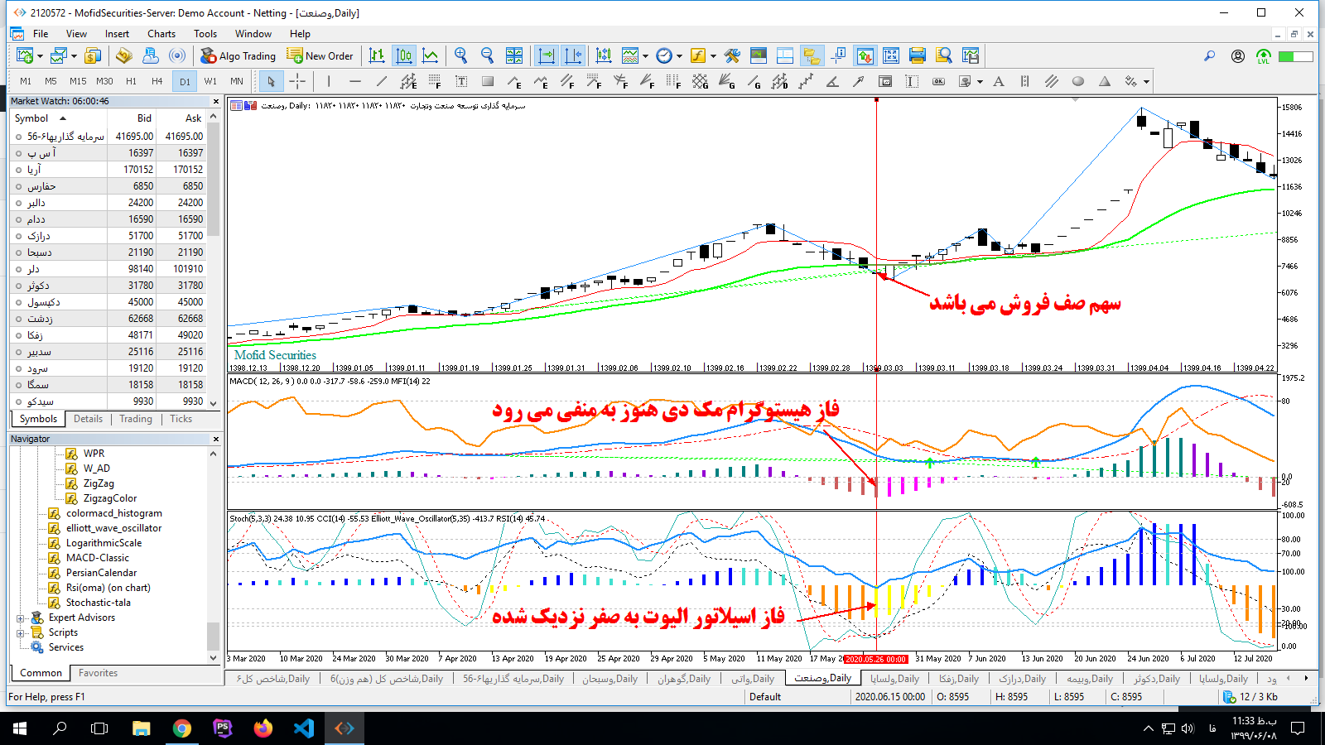Zoom out of the chart

point(488,56)
